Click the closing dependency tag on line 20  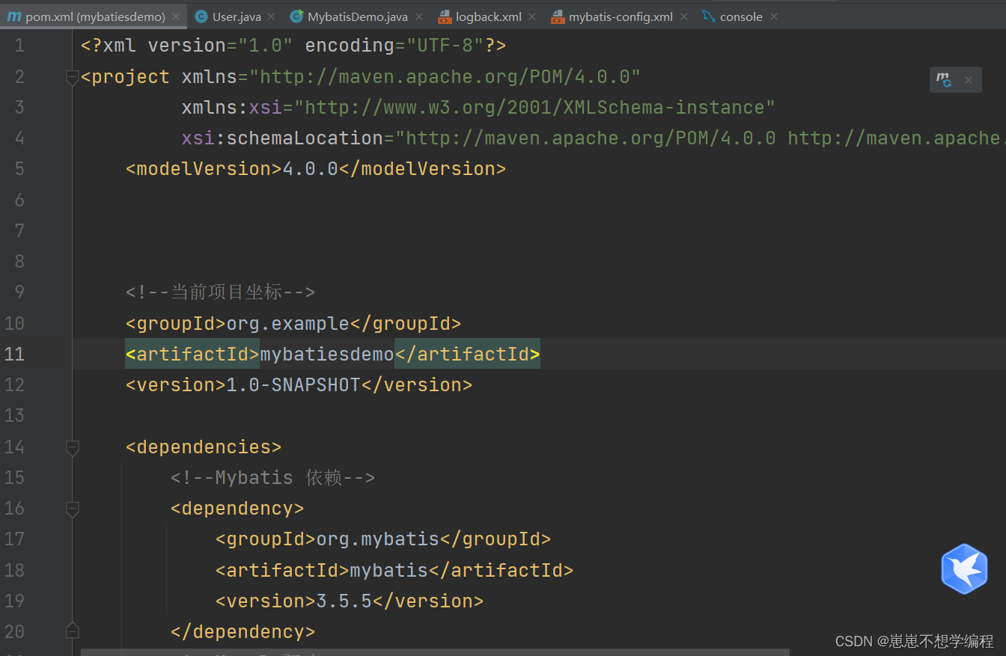(x=243, y=631)
